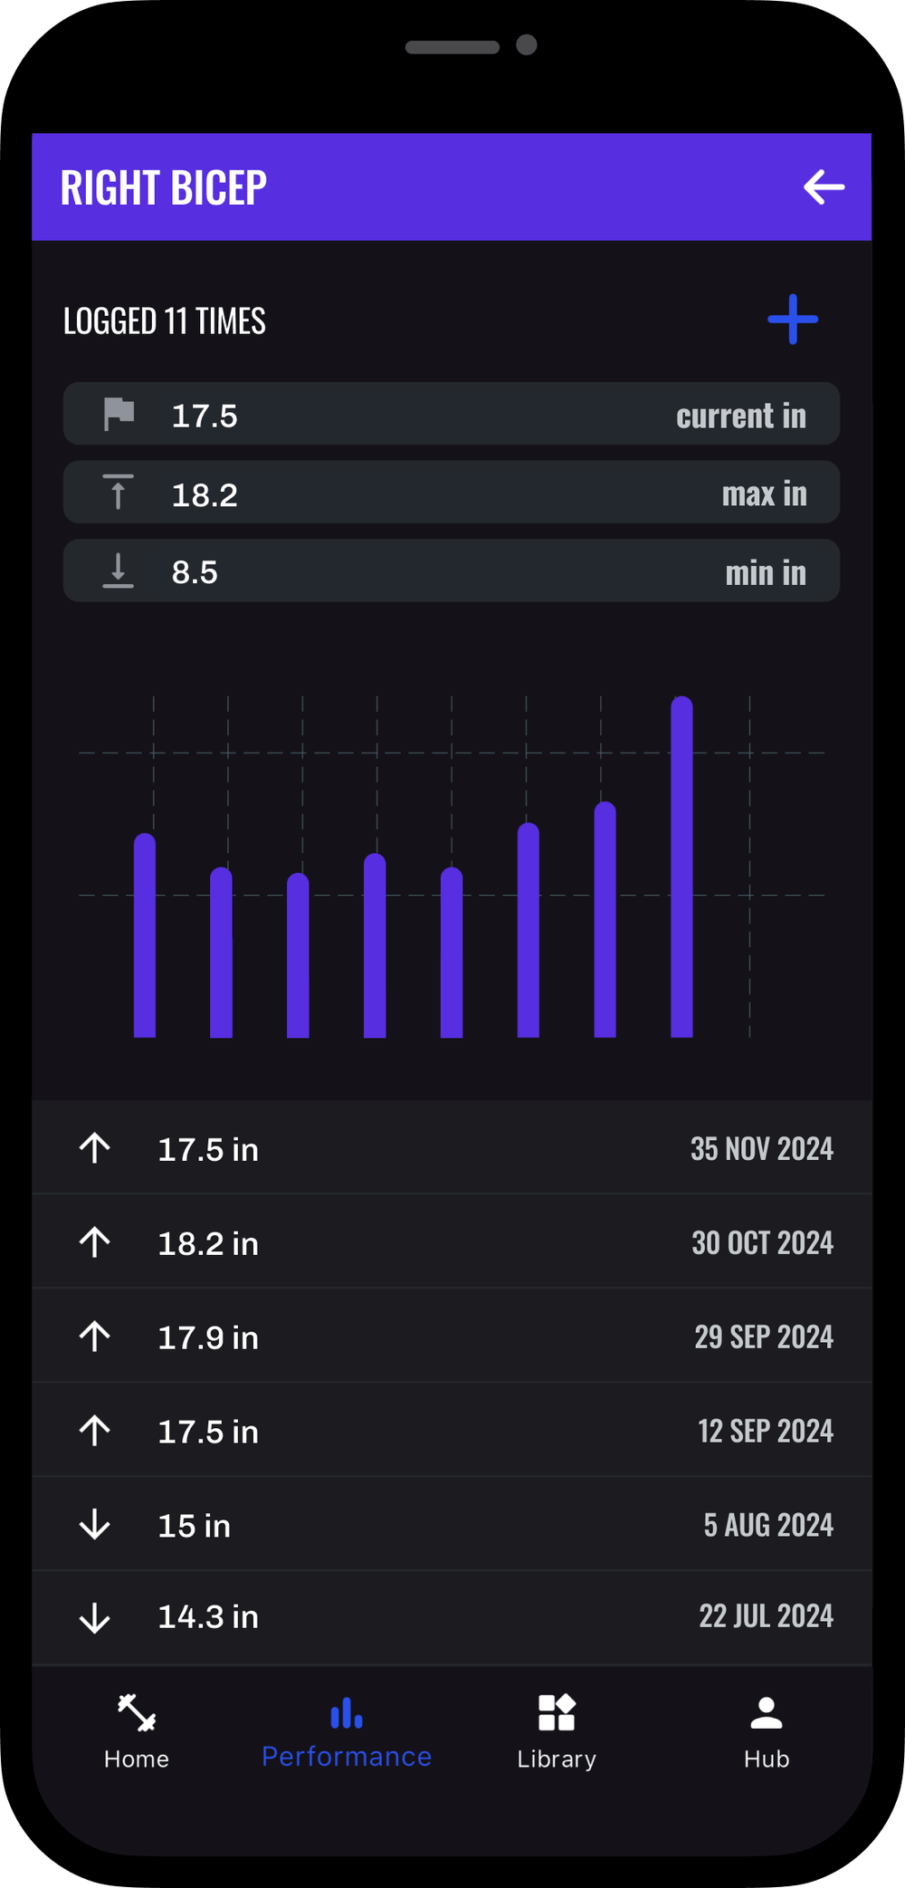Tap the 8.5 min in row
The height and width of the screenshot is (1888, 905).
pos(452,571)
